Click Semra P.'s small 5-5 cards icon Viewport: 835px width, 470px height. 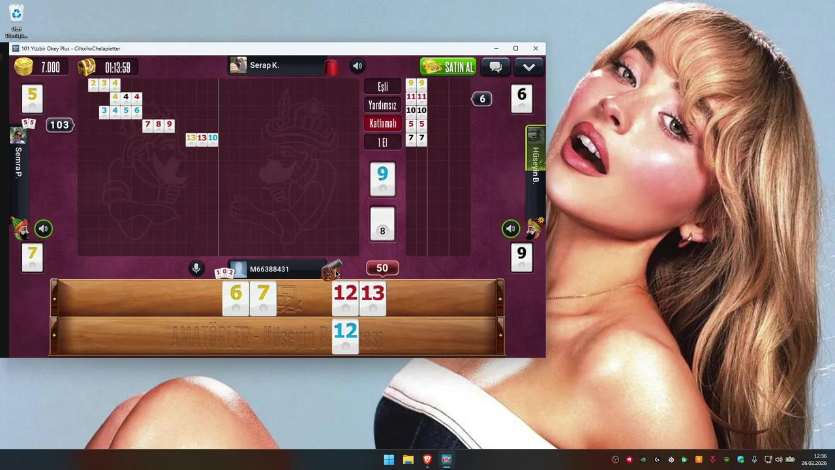(28, 123)
